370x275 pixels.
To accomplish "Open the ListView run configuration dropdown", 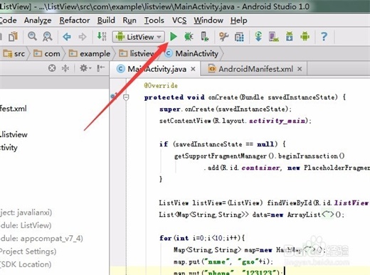I will tap(139, 37).
